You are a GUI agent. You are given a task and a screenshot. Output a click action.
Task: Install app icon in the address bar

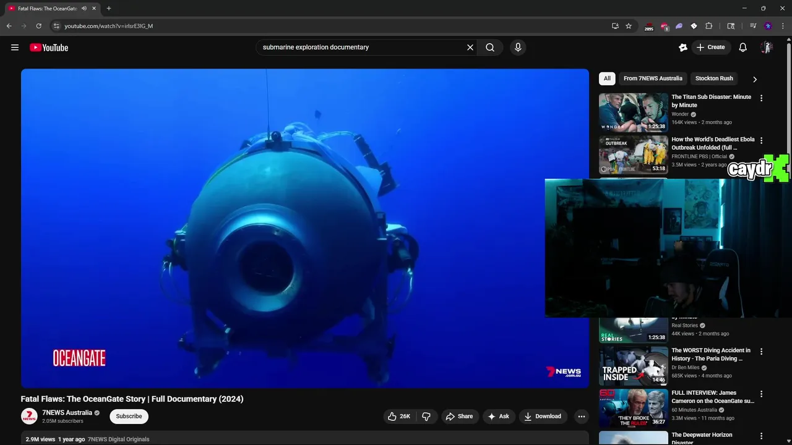coord(615,26)
